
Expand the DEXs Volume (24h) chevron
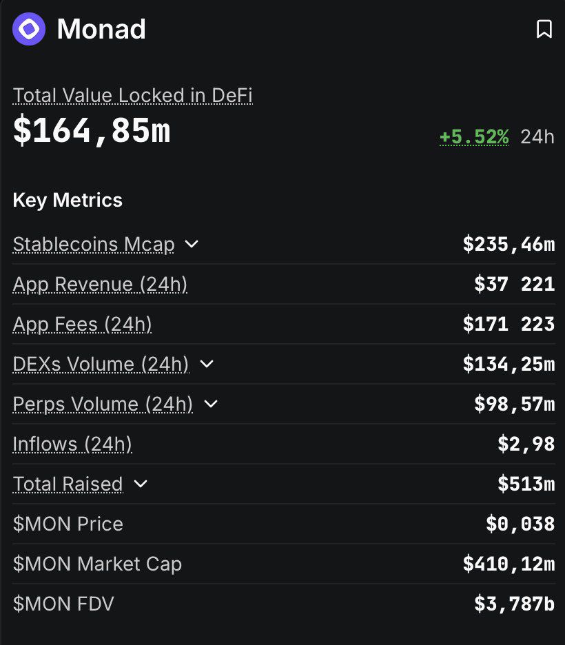(207, 364)
